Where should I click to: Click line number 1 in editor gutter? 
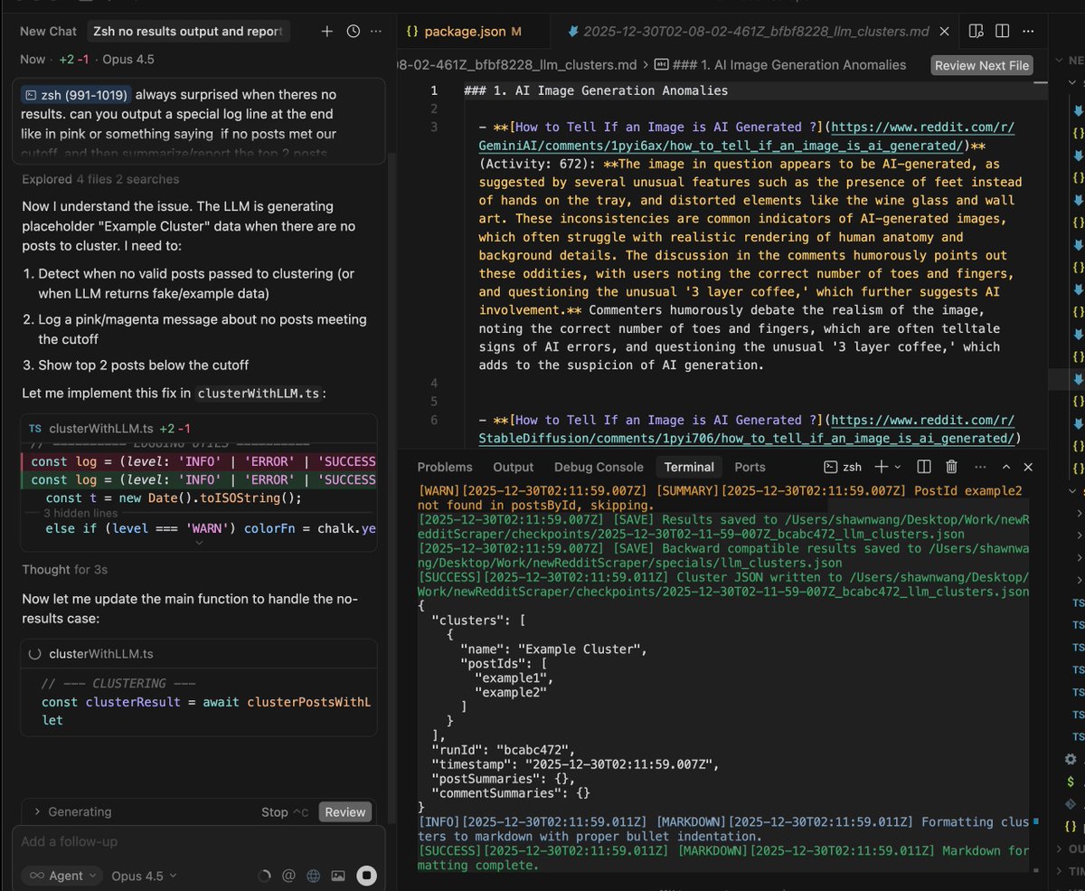point(434,90)
